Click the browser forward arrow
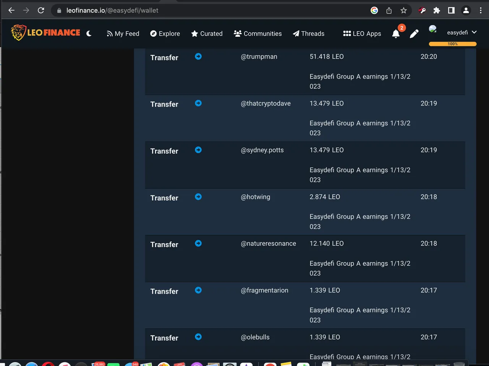The width and height of the screenshot is (489, 366). (x=26, y=10)
